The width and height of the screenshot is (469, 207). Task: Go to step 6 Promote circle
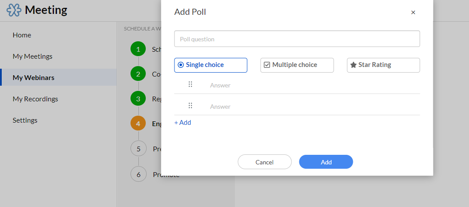138,174
